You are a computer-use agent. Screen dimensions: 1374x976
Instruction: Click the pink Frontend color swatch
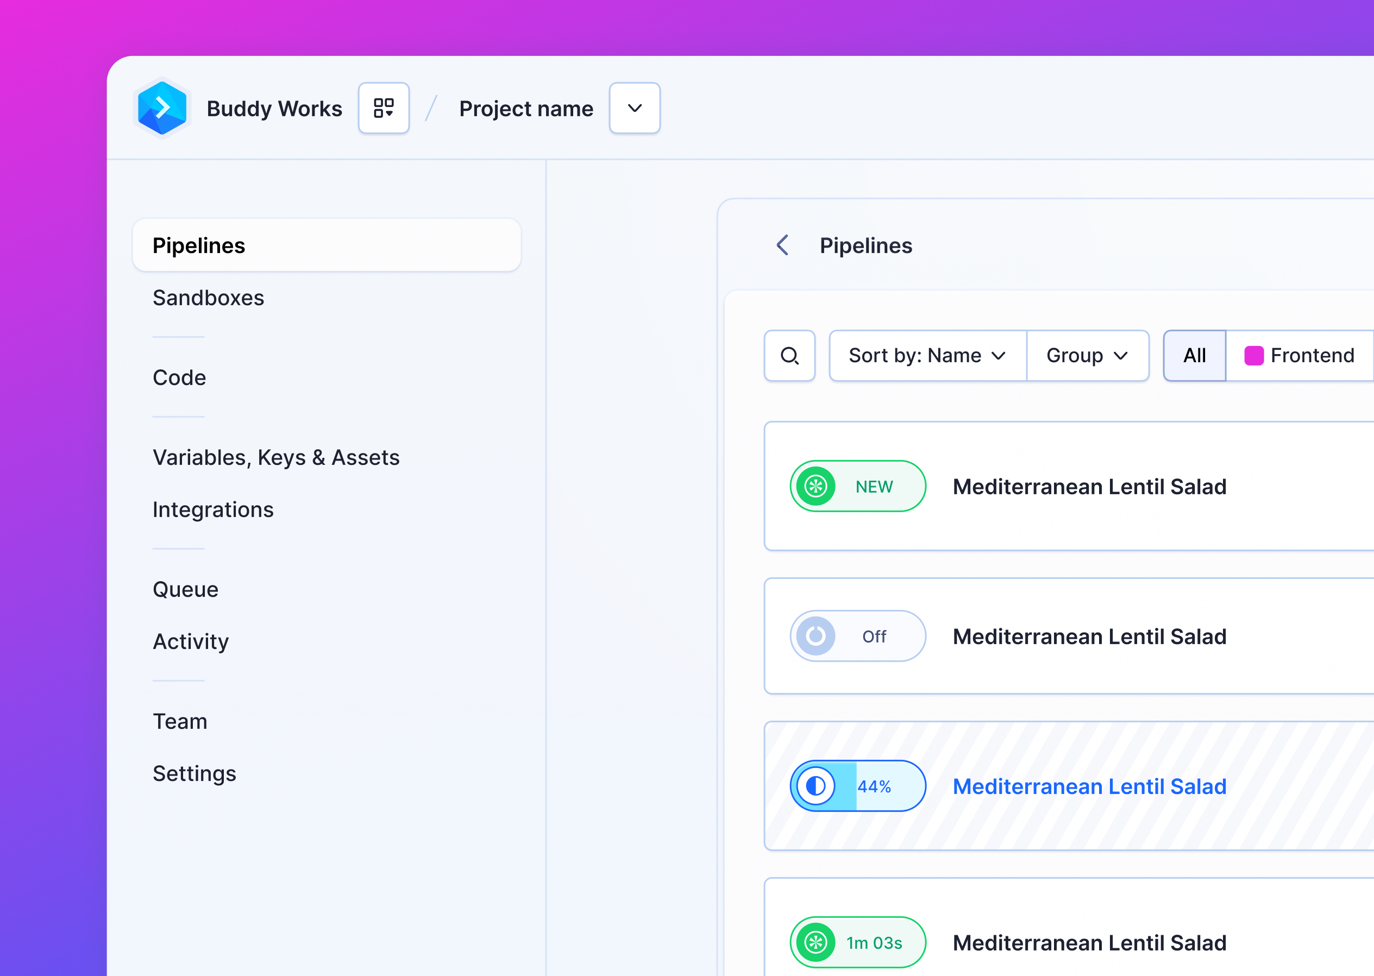pyautogui.click(x=1254, y=356)
